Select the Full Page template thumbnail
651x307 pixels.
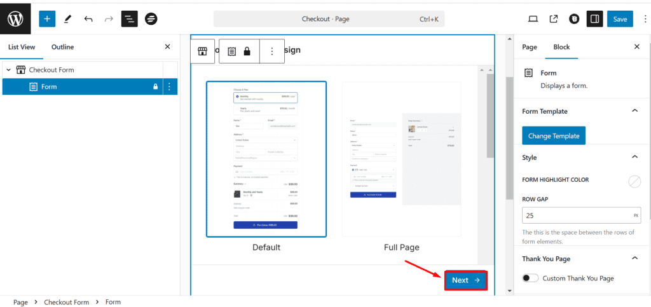[x=401, y=159]
